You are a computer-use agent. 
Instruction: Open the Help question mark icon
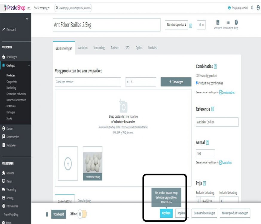click(236, 22)
